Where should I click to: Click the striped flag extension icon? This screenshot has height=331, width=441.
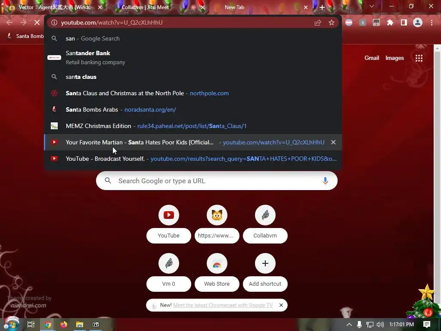point(349,22)
